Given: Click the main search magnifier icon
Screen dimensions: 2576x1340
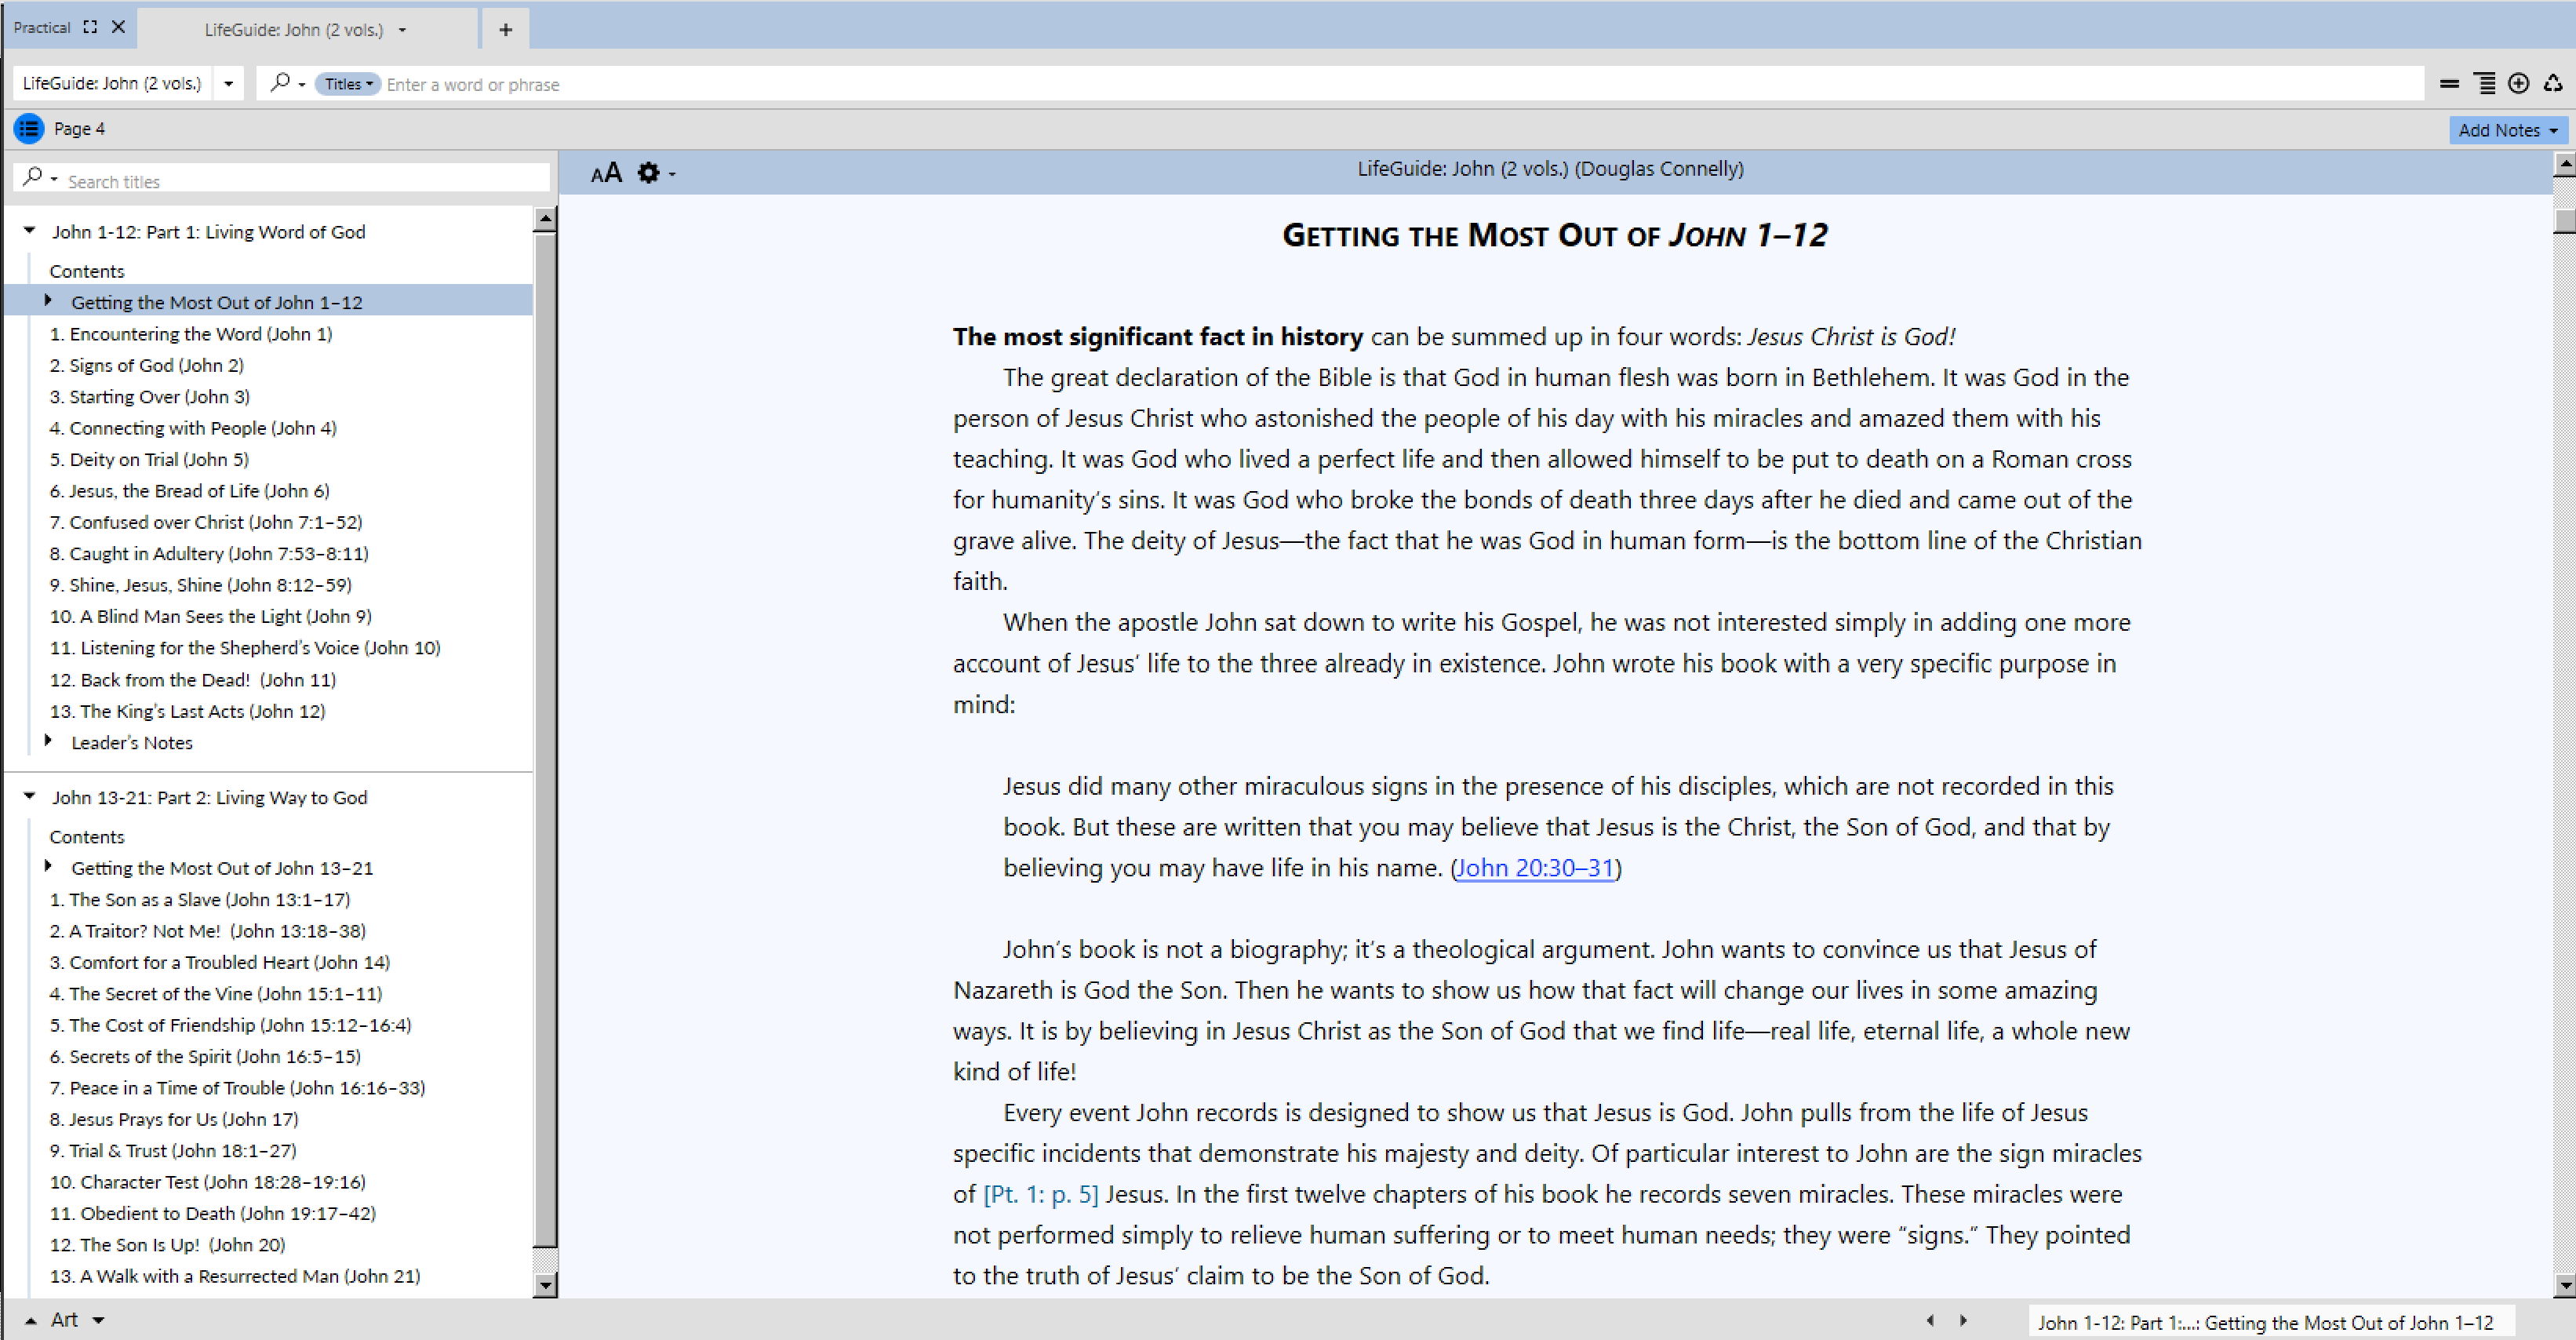Looking at the screenshot, I should pyautogui.click(x=280, y=82).
